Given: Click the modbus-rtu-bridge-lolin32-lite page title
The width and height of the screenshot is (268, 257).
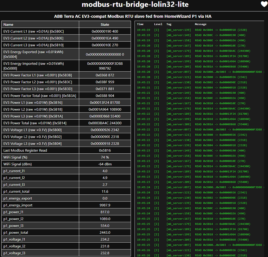Looking at the screenshot, I should tap(135, 4).
